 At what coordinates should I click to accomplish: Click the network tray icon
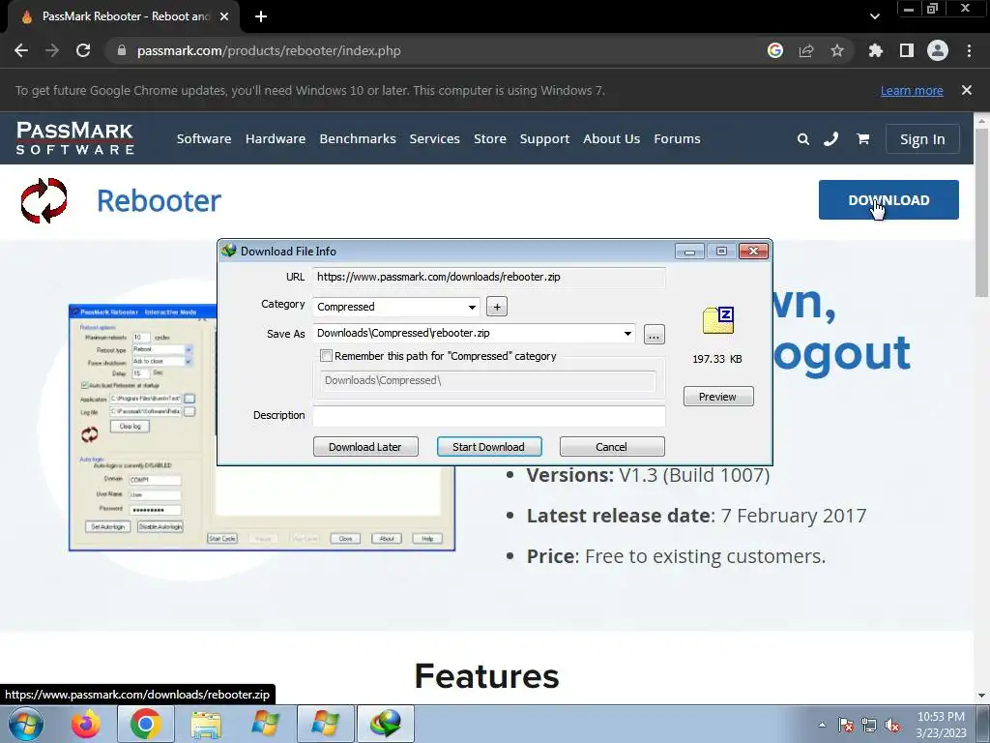coord(869,726)
